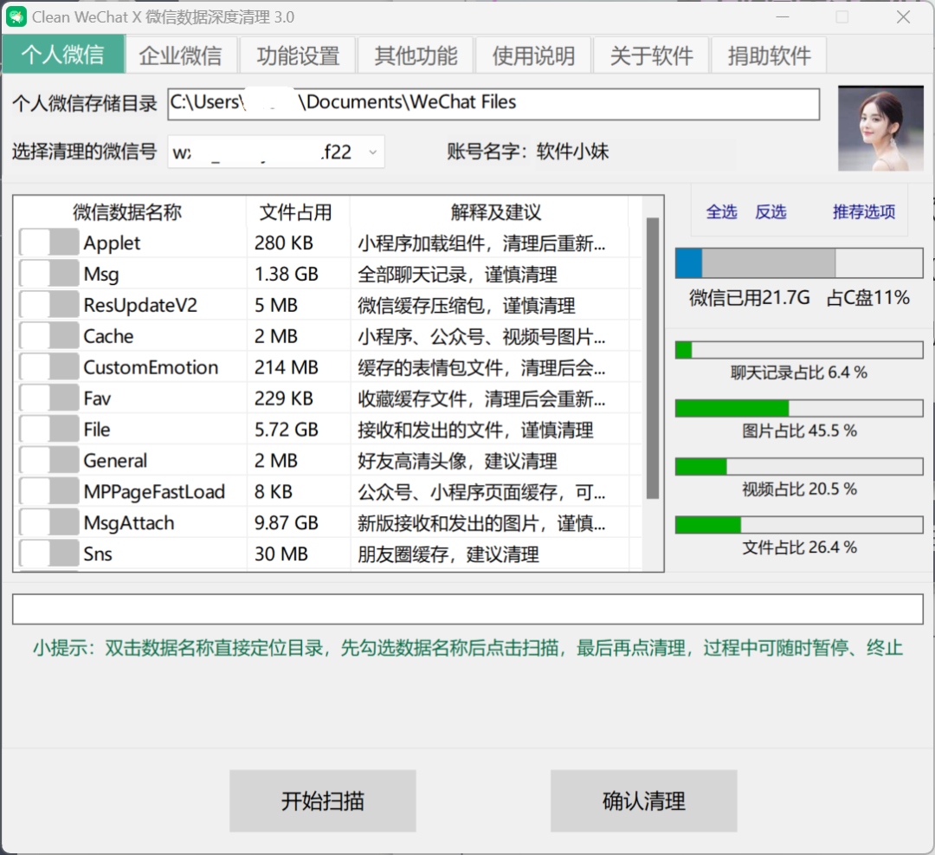Minimize the Clean WeChat X window
Screen dimensions: 935x855
pyautogui.click(x=783, y=17)
